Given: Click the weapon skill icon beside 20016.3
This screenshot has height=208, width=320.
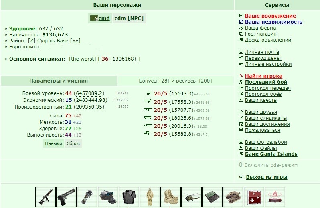Looking at the screenshot, I should (148, 125).
